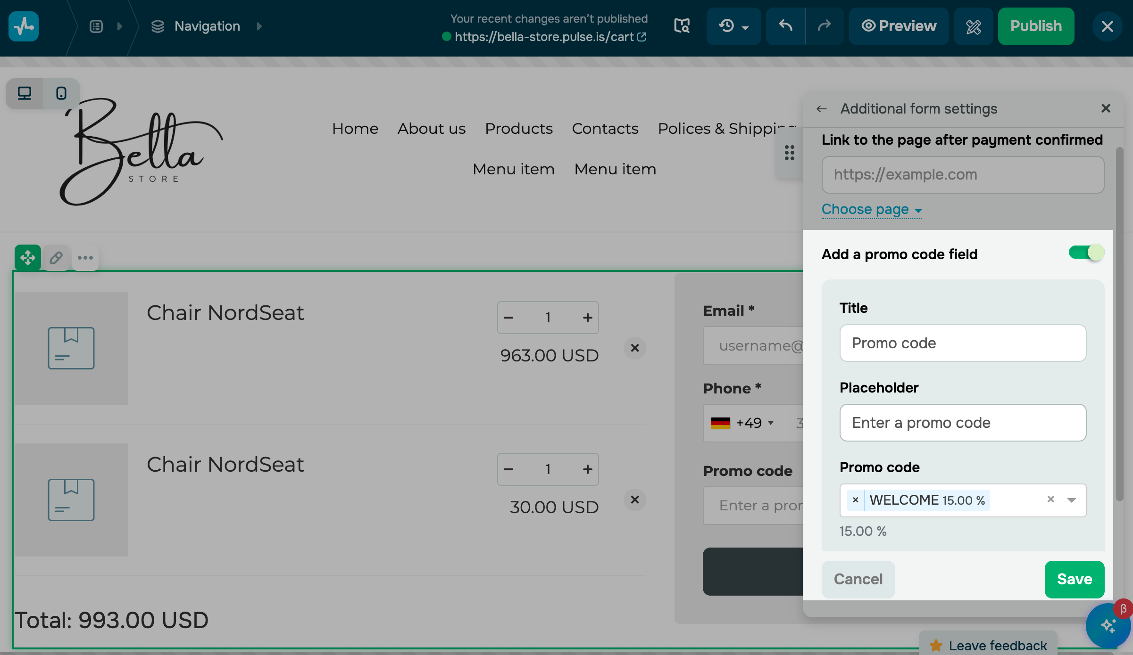Screen dimensions: 1133x655
Task: Click the Navigation breadcrumb item
Action: (x=207, y=26)
